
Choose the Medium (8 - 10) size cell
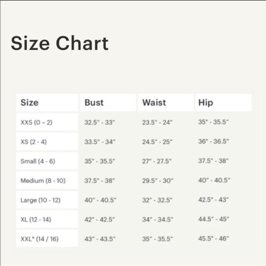pos(47,181)
